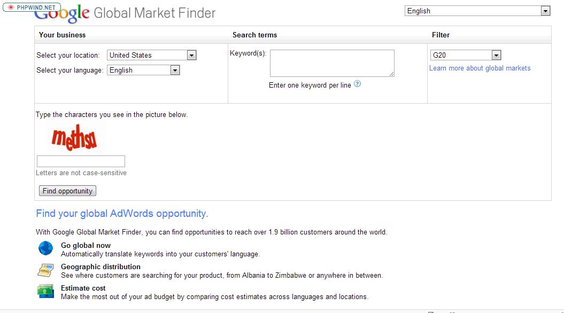Click the Filter section header
Screen dimensions: 564x313
click(x=441, y=35)
